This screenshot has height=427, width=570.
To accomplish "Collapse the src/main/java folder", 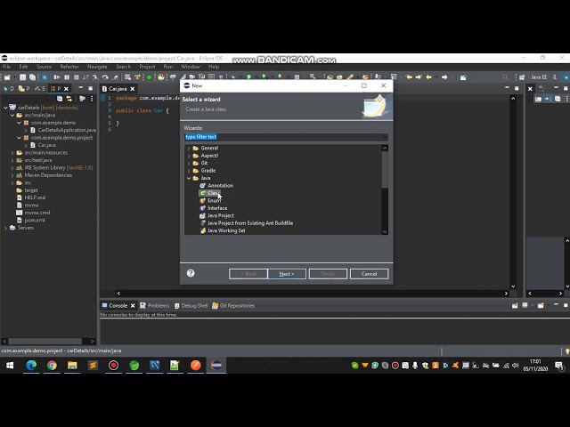I will pyautogui.click(x=12, y=115).
